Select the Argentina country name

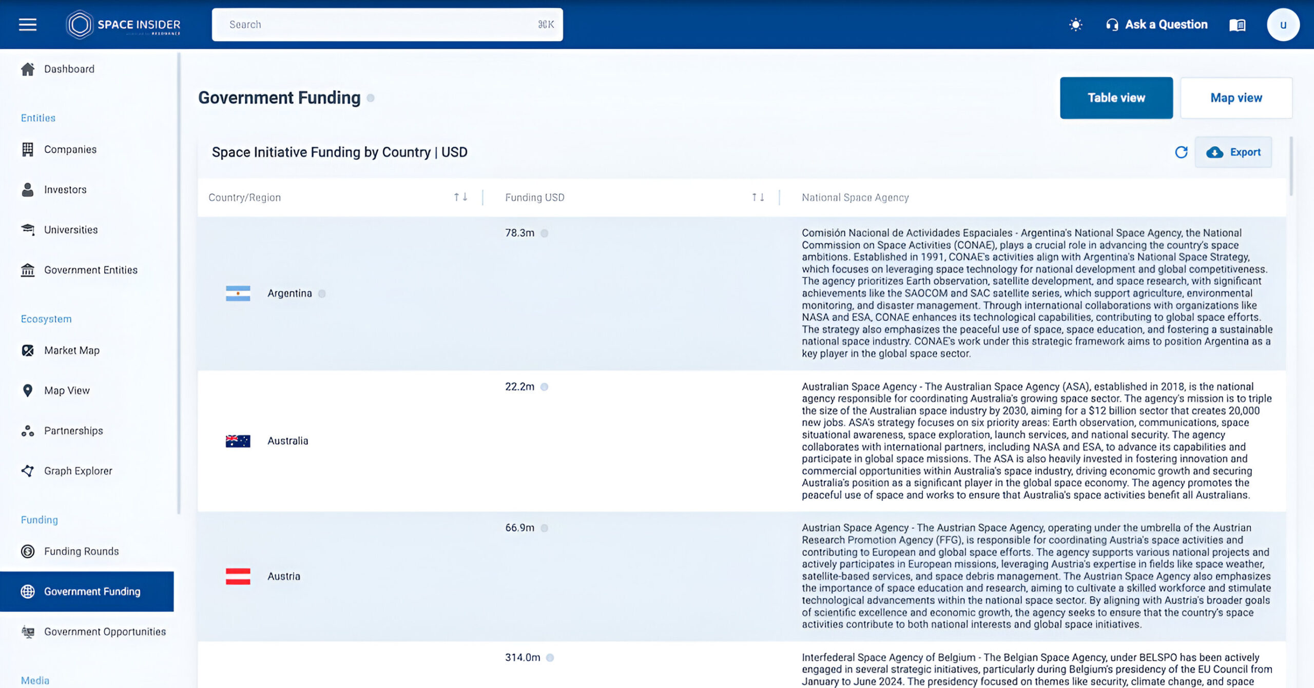[x=289, y=293]
